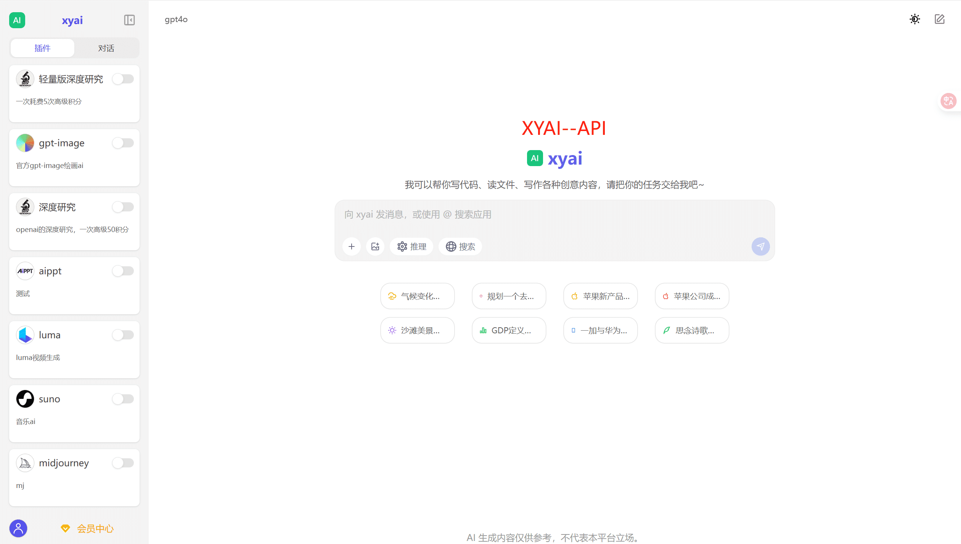Choose the 一加与华为... suggestion

pyautogui.click(x=600, y=330)
